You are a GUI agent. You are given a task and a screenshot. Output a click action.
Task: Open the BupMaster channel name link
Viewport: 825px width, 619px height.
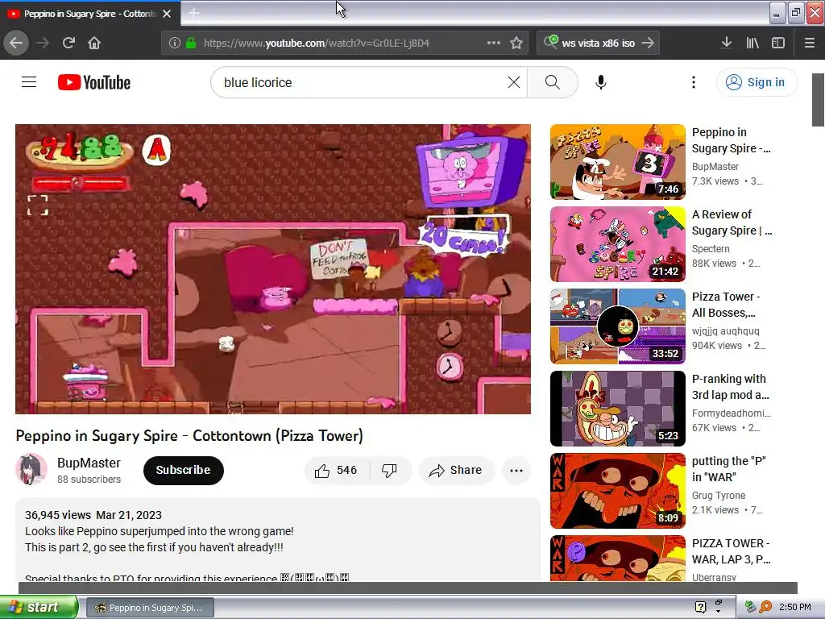(89, 463)
